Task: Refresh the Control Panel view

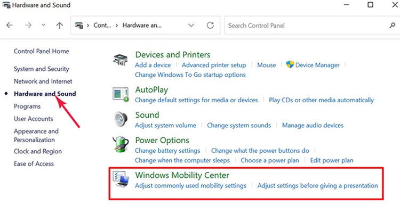Action: (210, 25)
